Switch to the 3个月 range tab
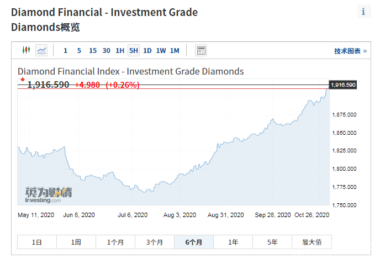The width and height of the screenshot is (380, 264). point(155,242)
